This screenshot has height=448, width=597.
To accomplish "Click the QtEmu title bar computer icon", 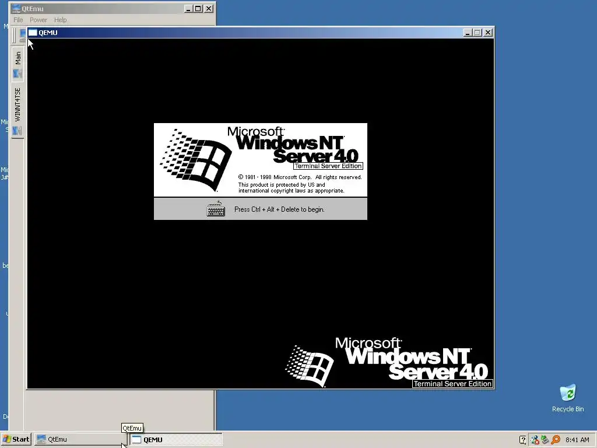I will [x=16, y=8].
